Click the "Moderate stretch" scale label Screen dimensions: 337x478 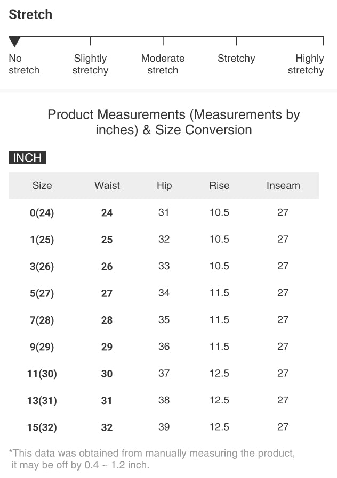tap(163, 64)
